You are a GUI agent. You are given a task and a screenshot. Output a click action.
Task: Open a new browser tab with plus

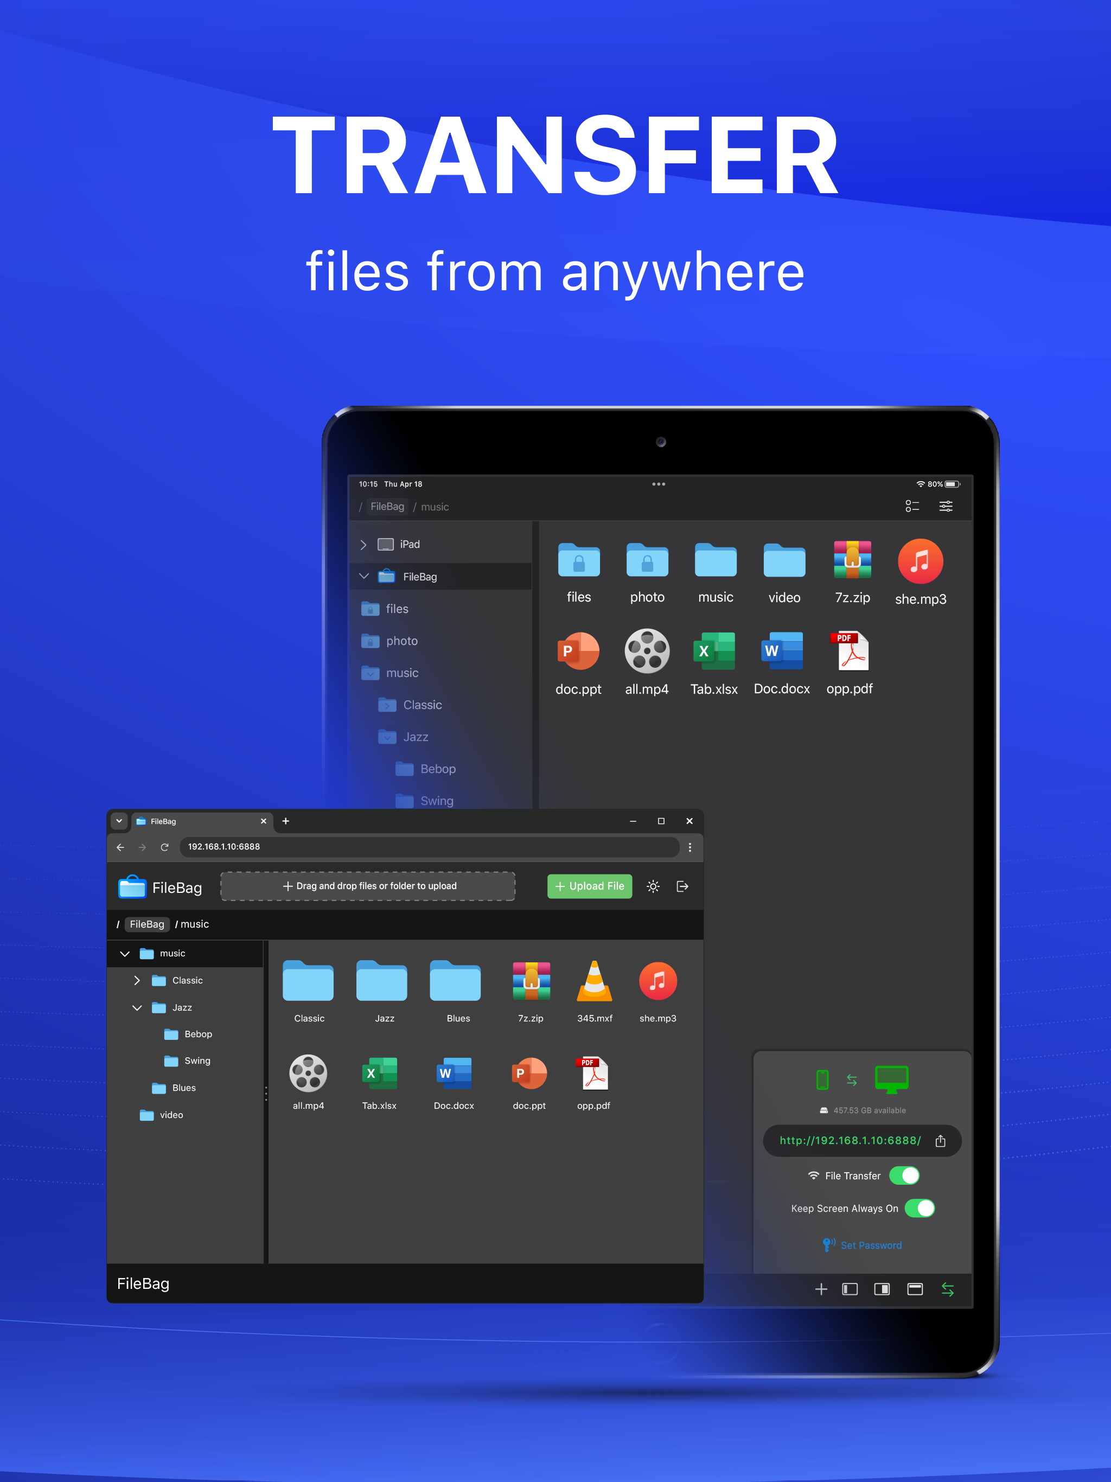click(285, 821)
